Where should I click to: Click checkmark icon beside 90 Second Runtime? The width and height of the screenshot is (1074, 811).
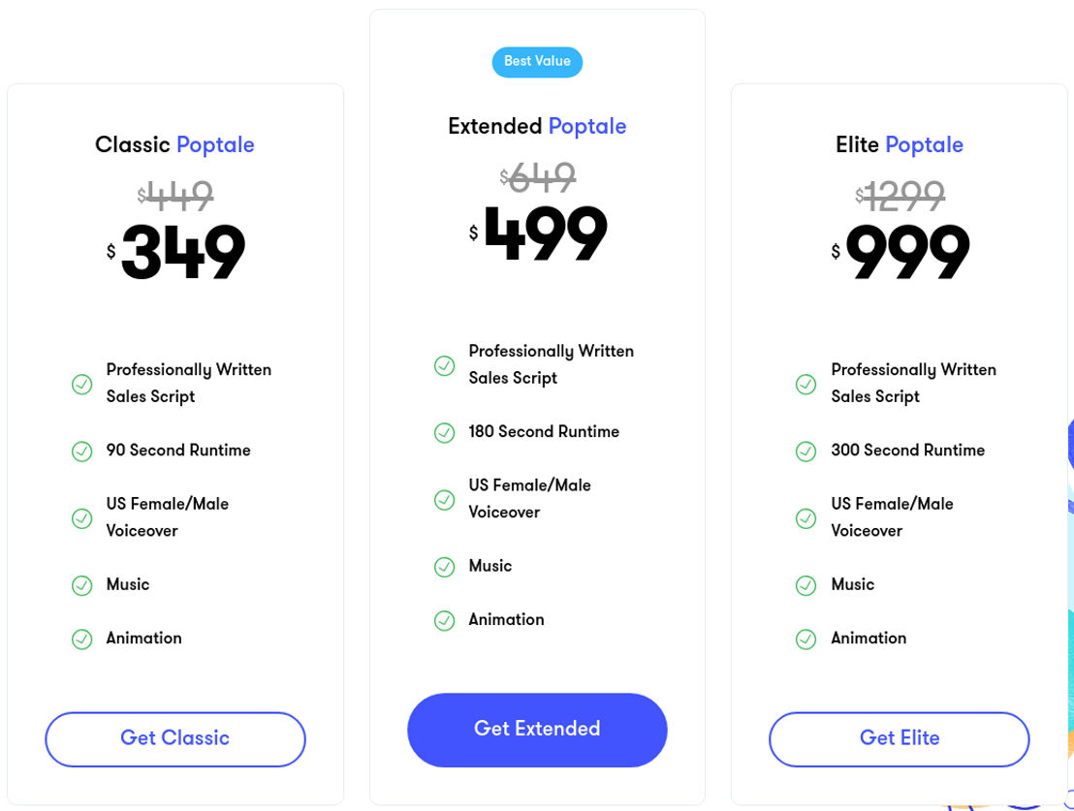pos(82,452)
